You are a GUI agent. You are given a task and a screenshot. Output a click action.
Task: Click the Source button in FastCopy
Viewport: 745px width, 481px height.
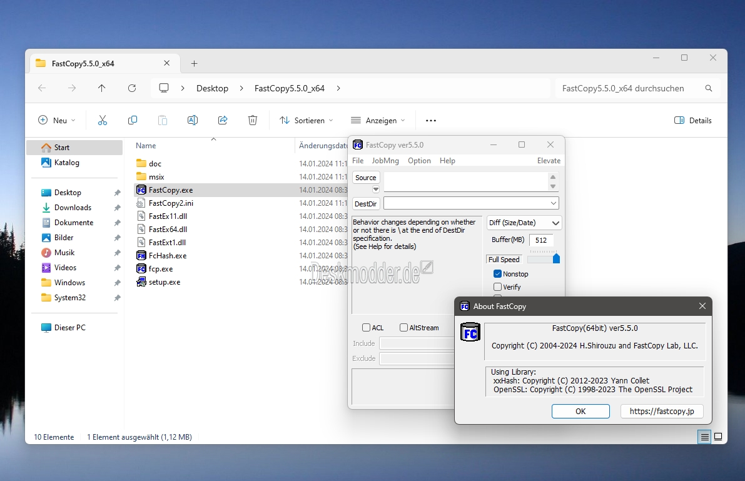tap(366, 178)
